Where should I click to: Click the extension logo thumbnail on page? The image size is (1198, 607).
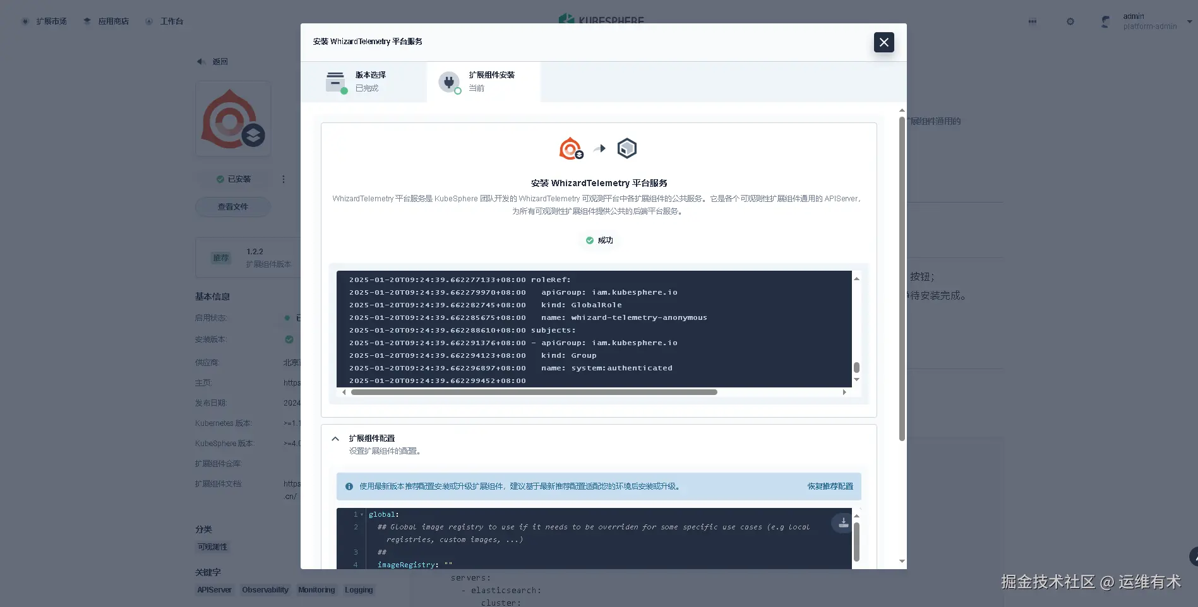point(233,119)
